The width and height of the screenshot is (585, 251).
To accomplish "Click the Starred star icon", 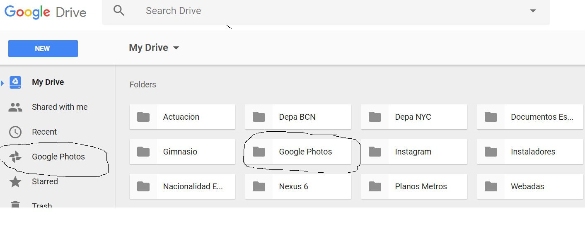I will (x=15, y=182).
